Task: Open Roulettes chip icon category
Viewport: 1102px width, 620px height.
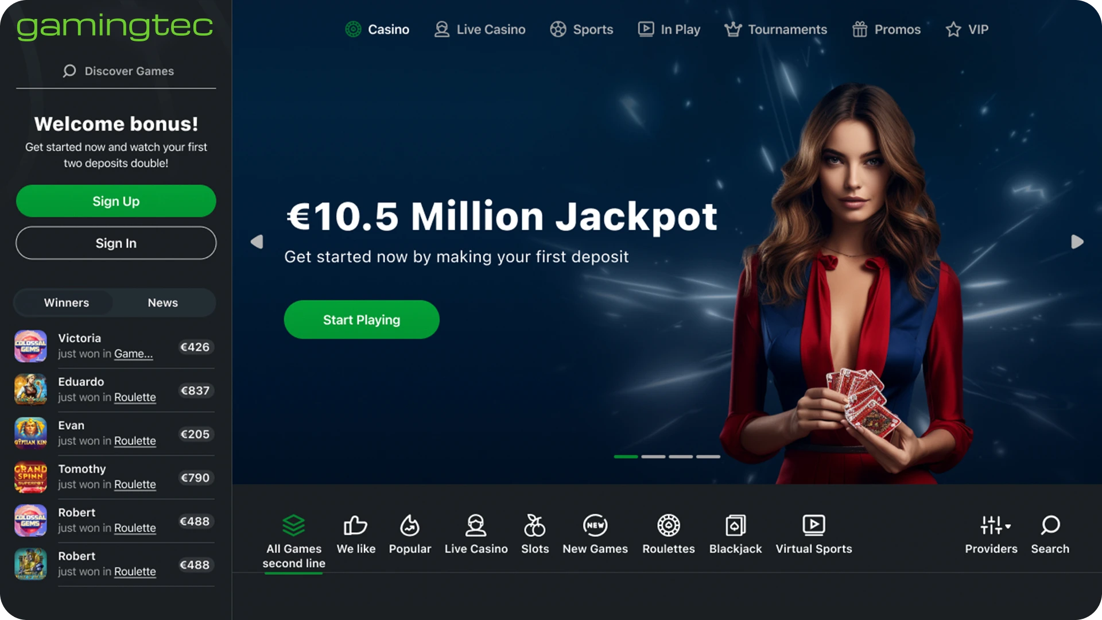Action: coord(669,525)
